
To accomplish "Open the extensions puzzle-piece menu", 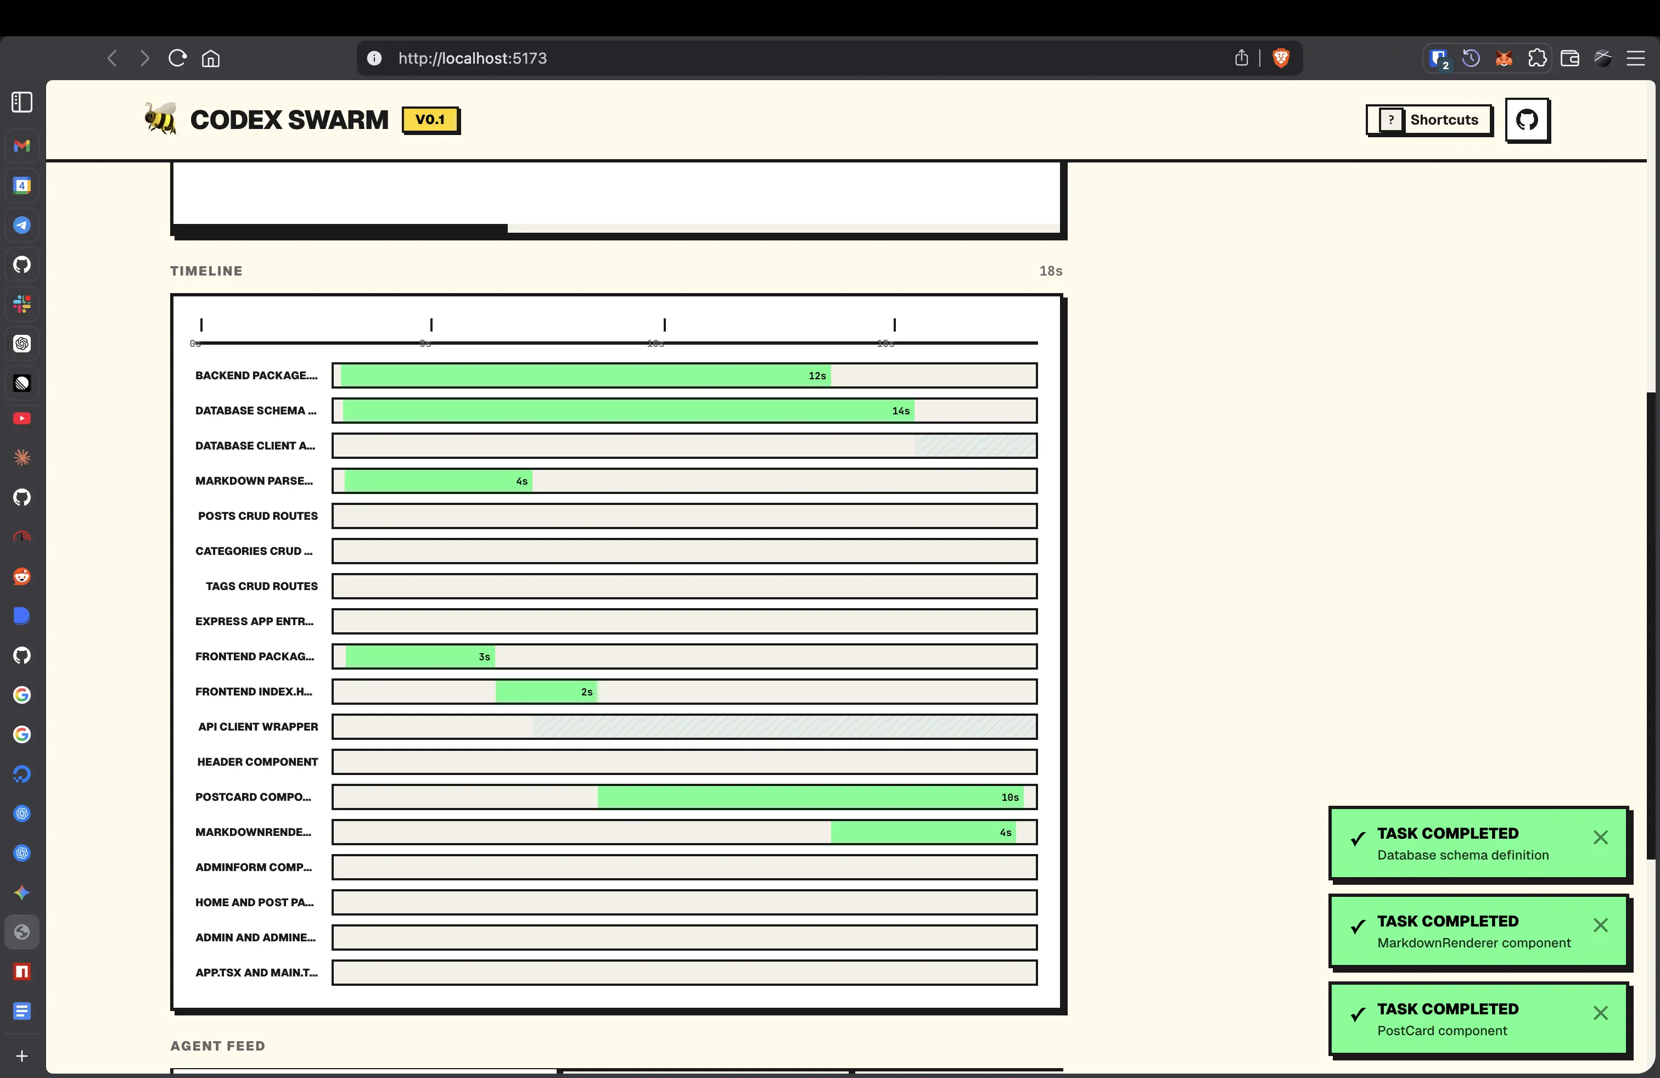I will 1537,59.
